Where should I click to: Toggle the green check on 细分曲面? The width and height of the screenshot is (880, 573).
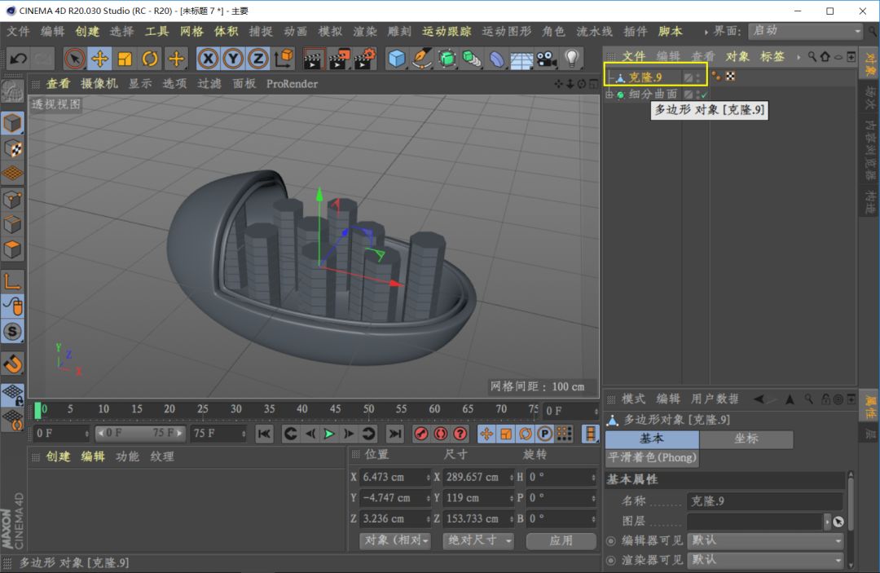[x=703, y=95]
